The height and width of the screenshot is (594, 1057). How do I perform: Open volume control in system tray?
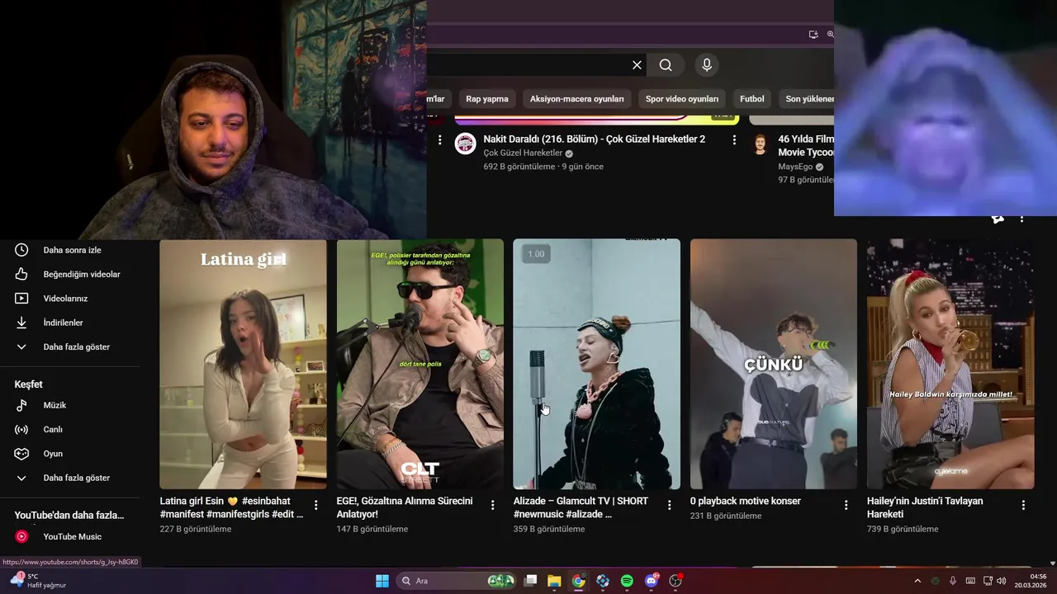(x=1002, y=581)
